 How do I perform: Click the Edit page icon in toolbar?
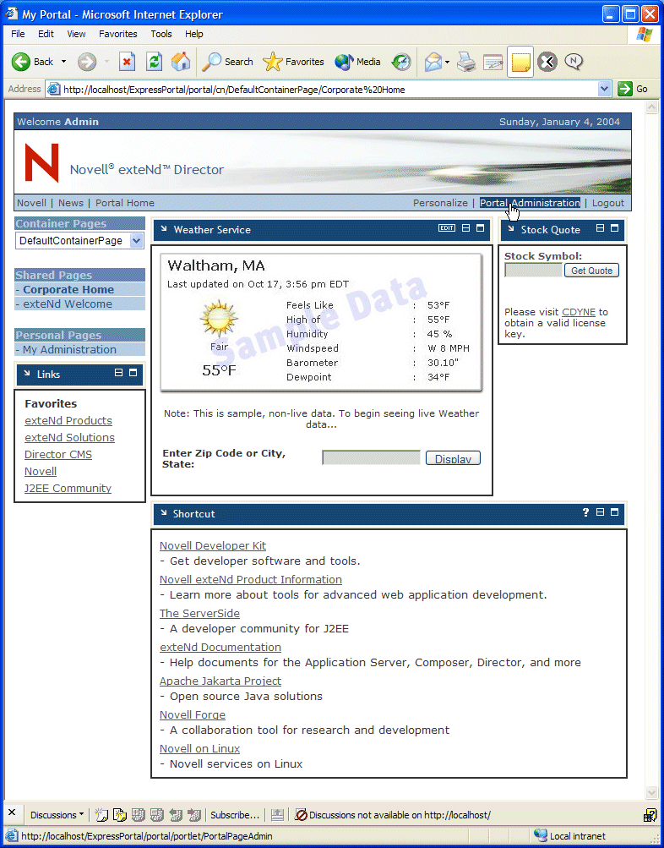[x=493, y=62]
